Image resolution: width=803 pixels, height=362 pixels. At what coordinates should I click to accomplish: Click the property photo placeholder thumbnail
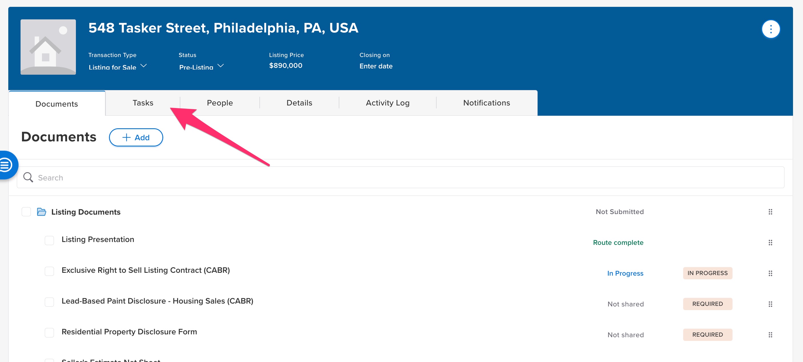pyautogui.click(x=48, y=47)
